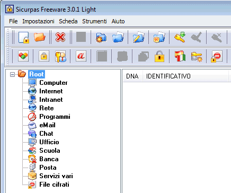Click the large gold padlock icon
Viewport: 231px width, 193px height.
click(159, 56)
